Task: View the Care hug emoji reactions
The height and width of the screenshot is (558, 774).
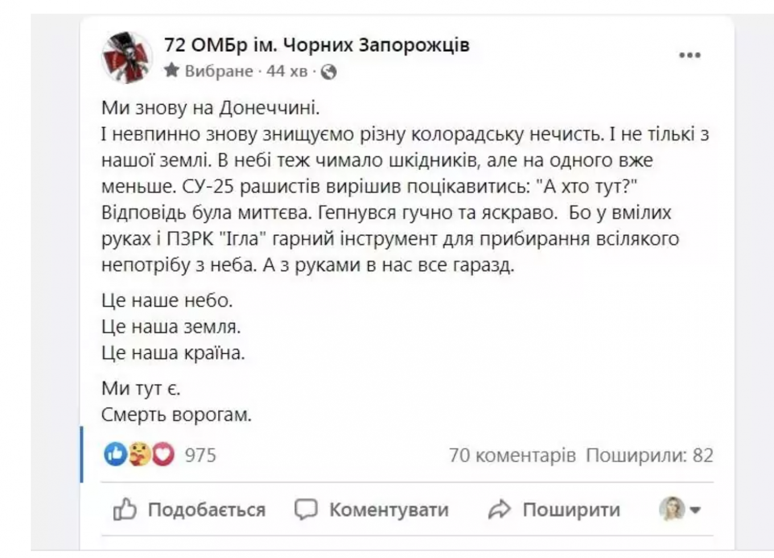Action: tap(139, 454)
